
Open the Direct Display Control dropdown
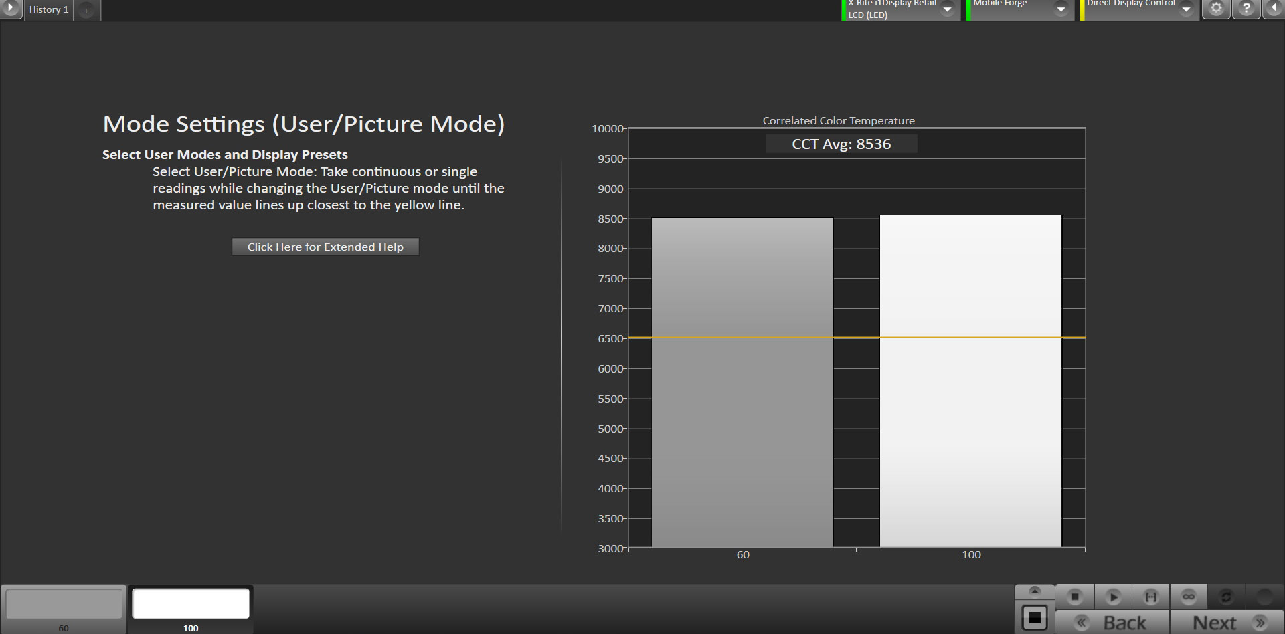click(x=1186, y=9)
